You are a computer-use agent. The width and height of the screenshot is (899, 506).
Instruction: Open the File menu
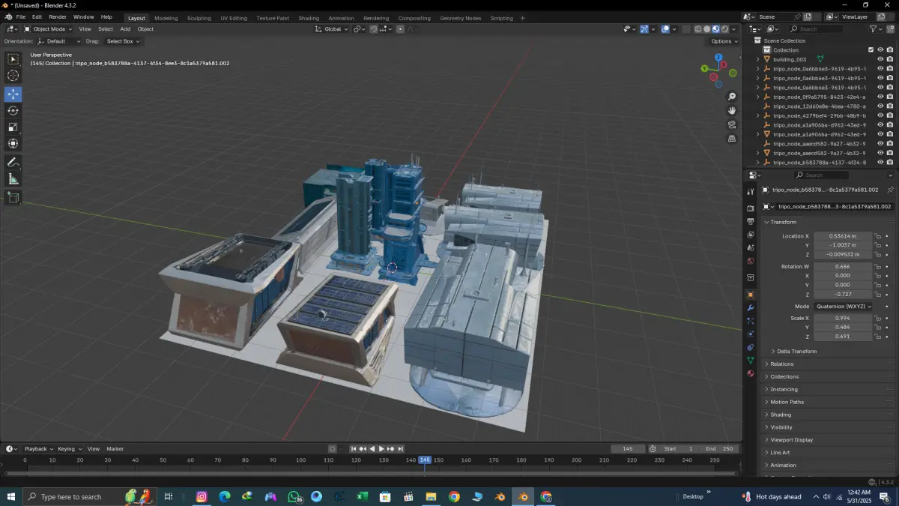click(21, 17)
